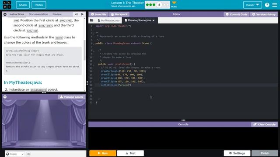280x157 pixels.
Task: Open the MORE lesson dropdown
Action: click(174, 4)
